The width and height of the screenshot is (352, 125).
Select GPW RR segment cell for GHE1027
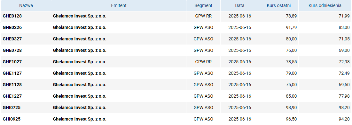point(203,62)
